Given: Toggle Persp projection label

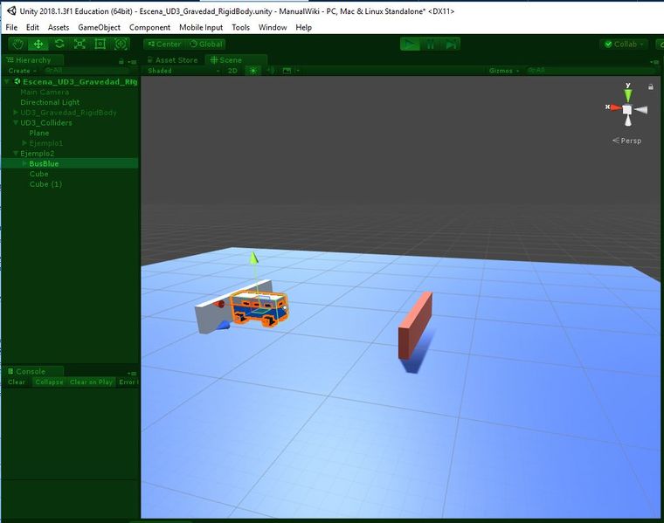Looking at the screenshot, I should click(626, 141).
